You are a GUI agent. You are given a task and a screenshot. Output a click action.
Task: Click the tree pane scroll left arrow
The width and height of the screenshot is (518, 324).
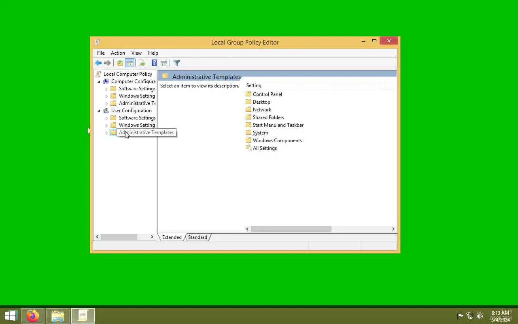97,237
